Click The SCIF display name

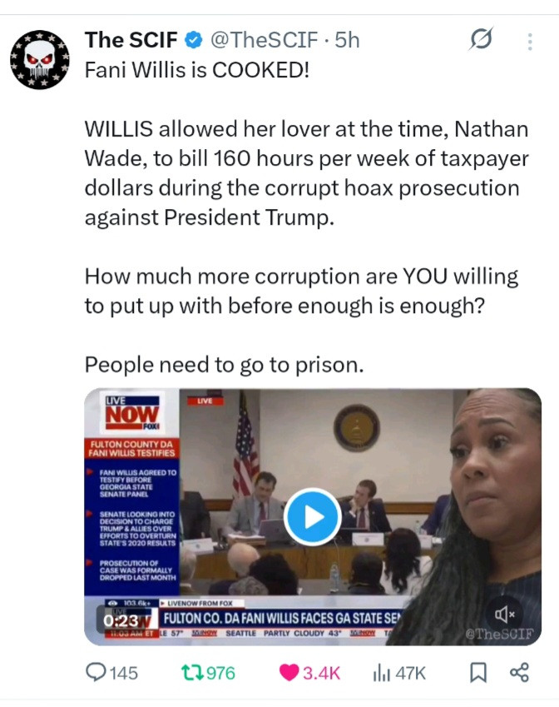(x=131, y=40)
